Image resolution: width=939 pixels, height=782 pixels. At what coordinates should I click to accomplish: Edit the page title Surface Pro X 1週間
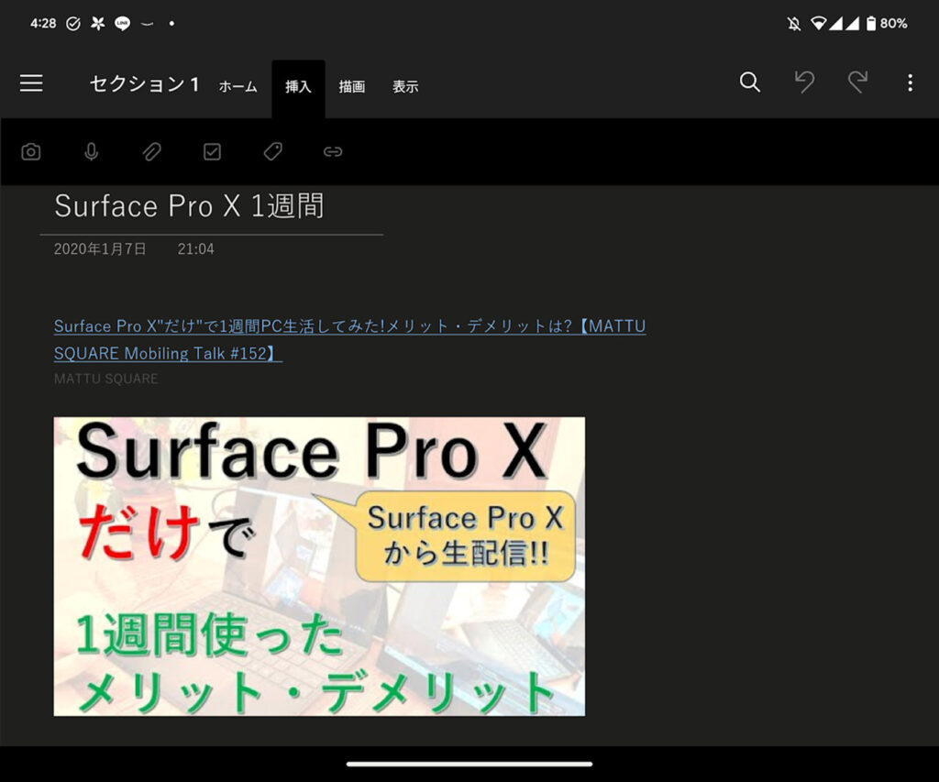coord(189,206)
